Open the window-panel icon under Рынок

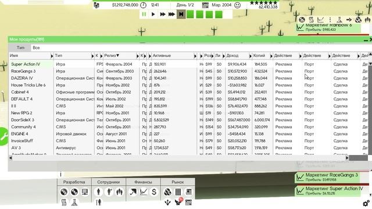188,192
